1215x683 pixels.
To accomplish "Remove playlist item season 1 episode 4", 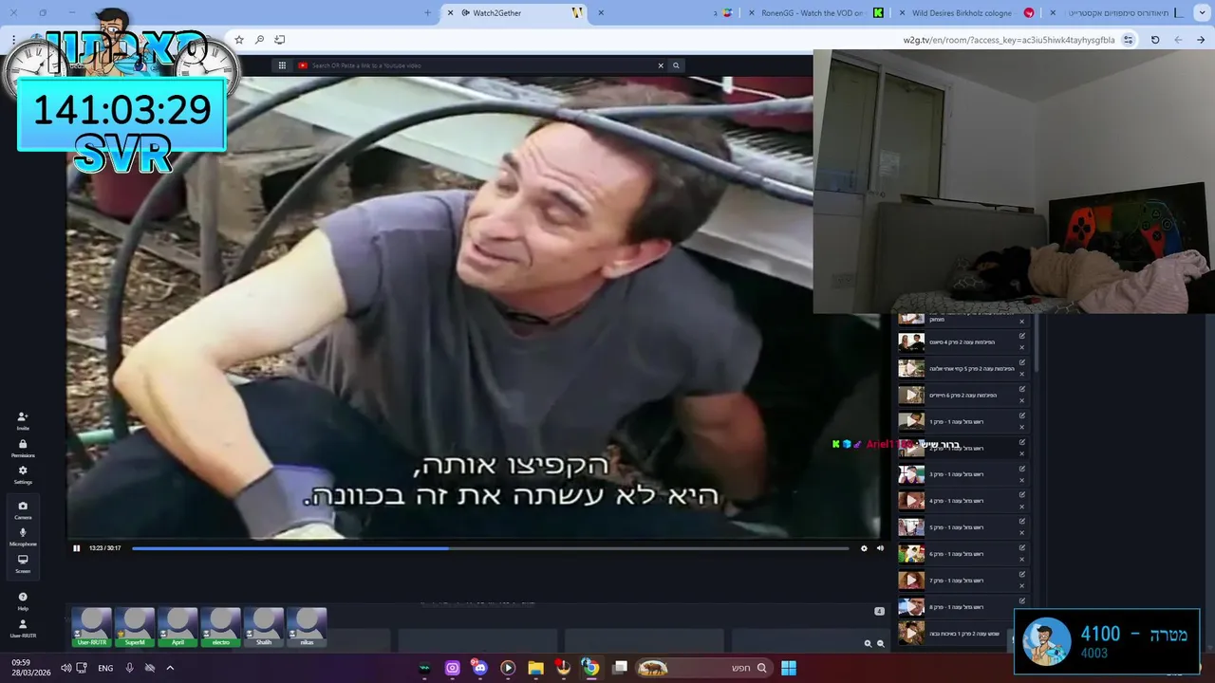I will pos(1022,507).
